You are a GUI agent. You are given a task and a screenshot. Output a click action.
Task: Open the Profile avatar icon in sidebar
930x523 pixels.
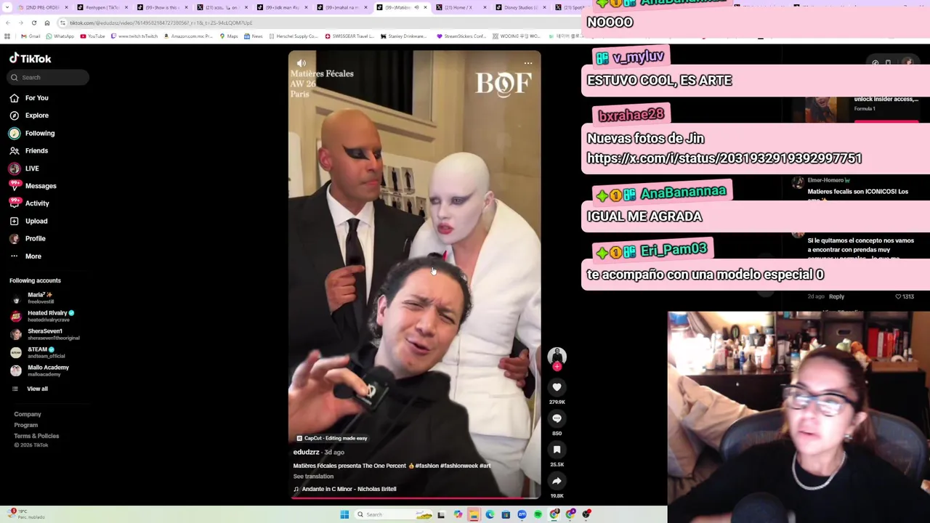tap(15, 238)
